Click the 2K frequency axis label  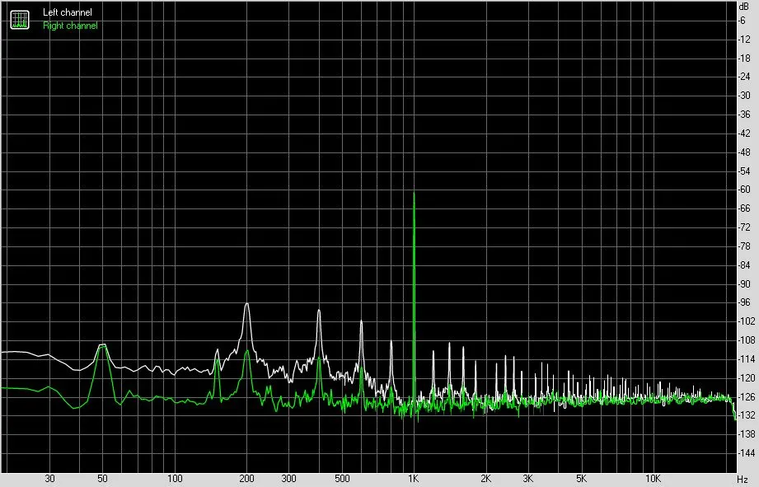click(x=485, y=479)
